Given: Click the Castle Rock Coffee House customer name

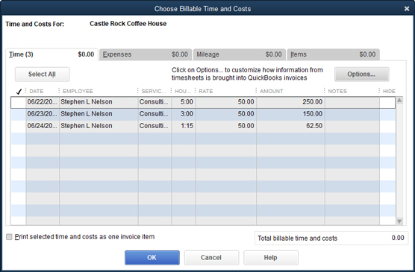Looking at the screenshot, I should (x=128, y=24).
